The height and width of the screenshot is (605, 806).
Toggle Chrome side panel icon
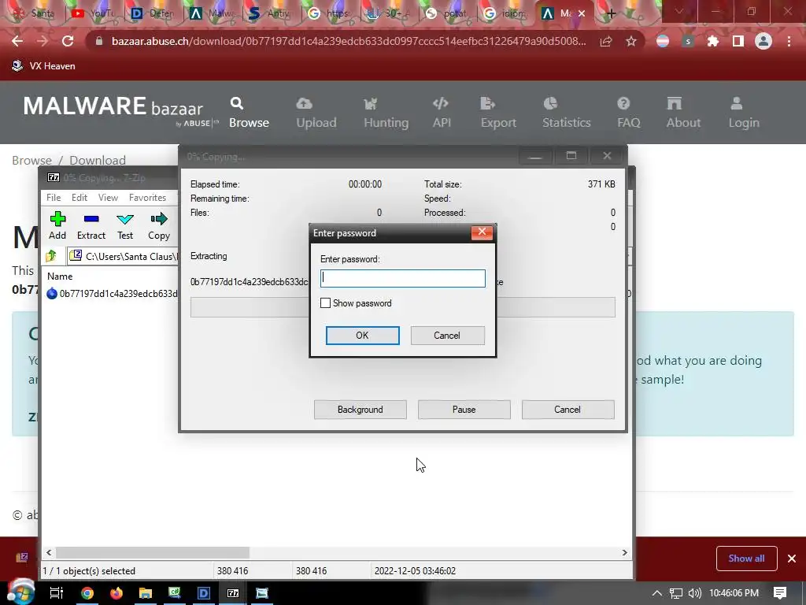(738, 41)
